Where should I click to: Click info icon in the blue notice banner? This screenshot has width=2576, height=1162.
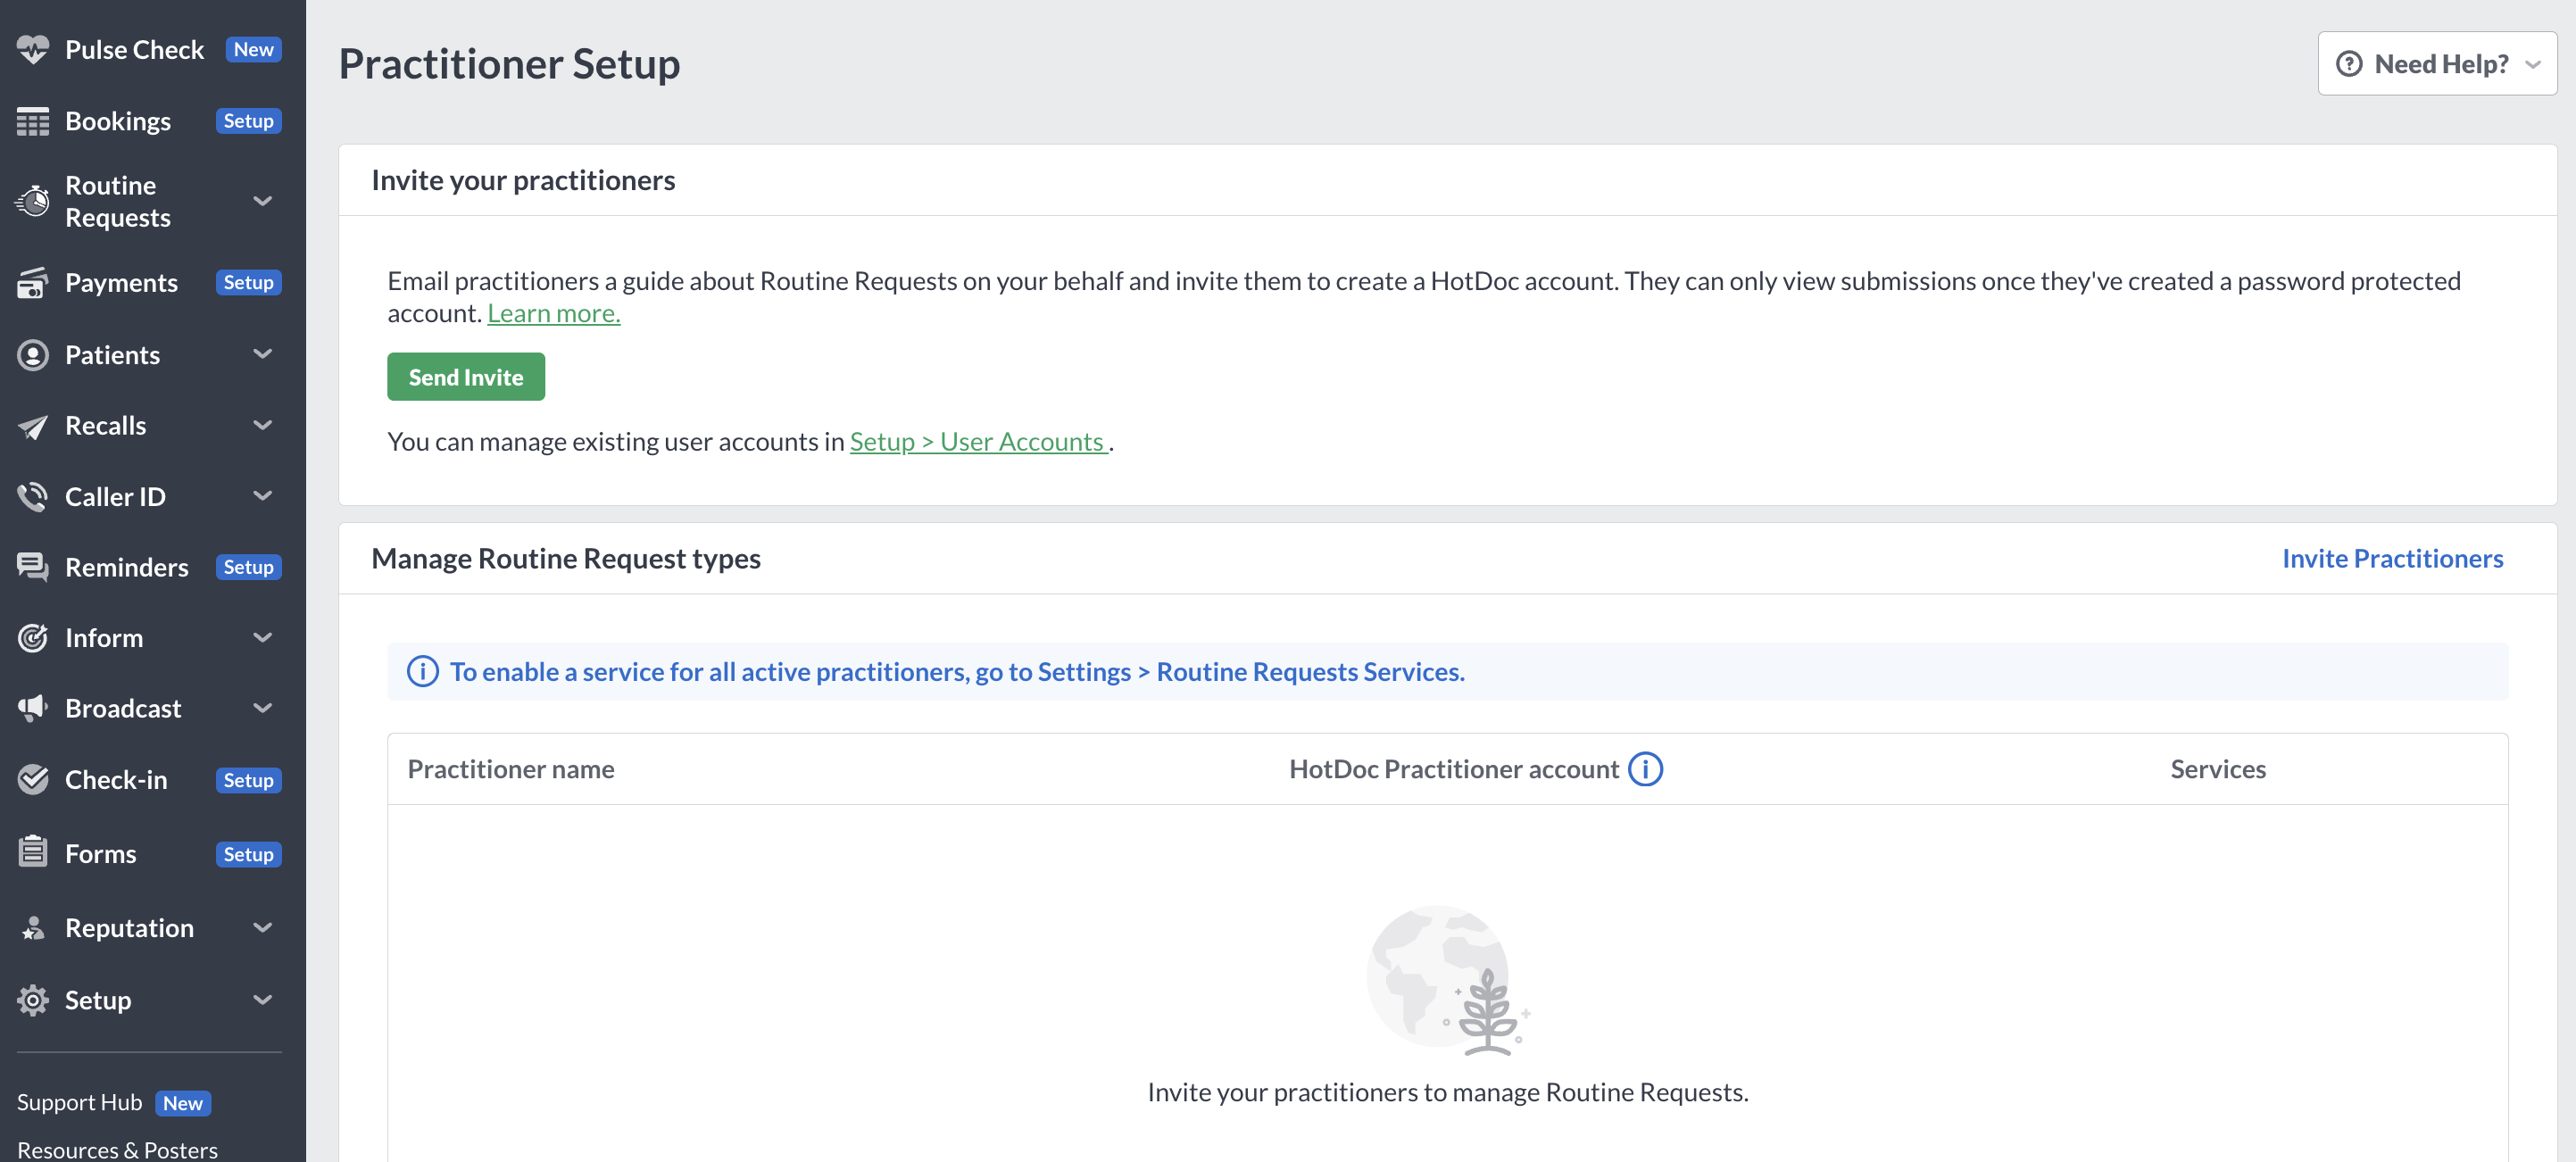[423, 671]
